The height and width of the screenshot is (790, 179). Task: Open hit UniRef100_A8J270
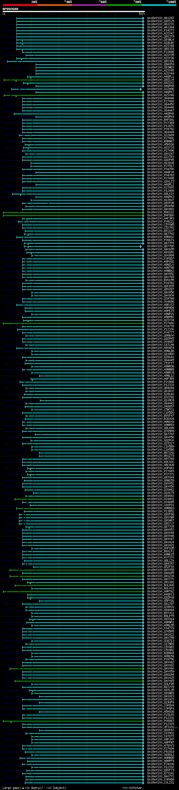[x=161, y=25]
